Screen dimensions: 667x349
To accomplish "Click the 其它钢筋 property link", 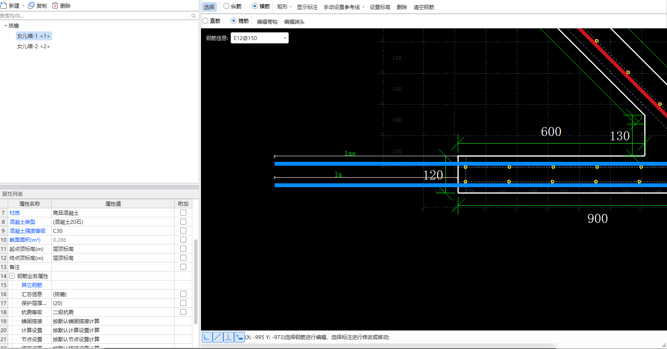I will [32, 285].
